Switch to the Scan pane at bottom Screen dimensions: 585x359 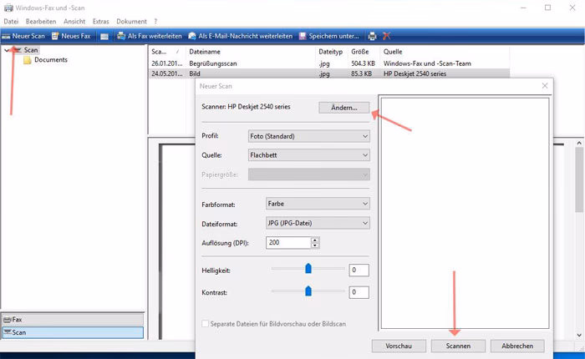[73, 332]
